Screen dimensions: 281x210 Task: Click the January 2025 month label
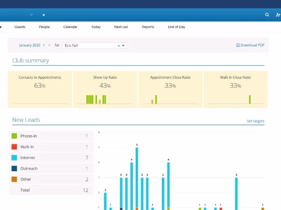(x=30, y=45)
